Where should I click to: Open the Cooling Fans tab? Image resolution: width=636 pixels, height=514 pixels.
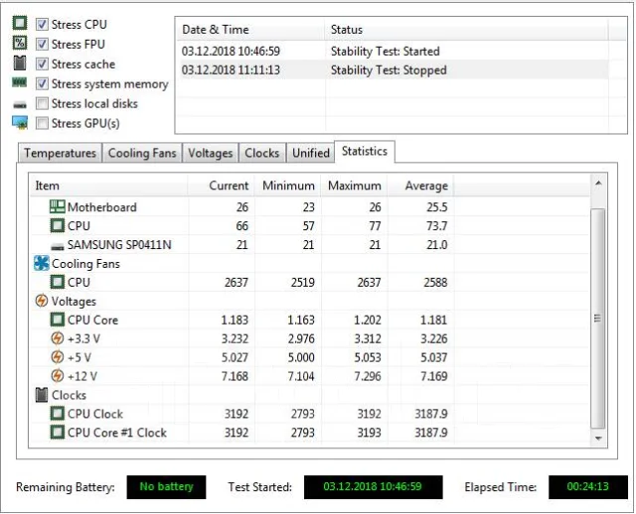pyautogui.click(x=142, y=153)
